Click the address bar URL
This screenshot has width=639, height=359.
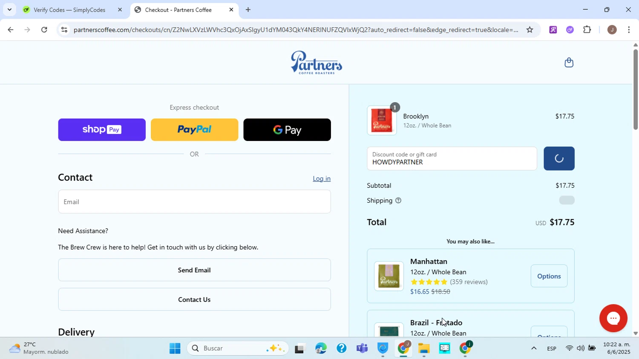pos(295,30)
